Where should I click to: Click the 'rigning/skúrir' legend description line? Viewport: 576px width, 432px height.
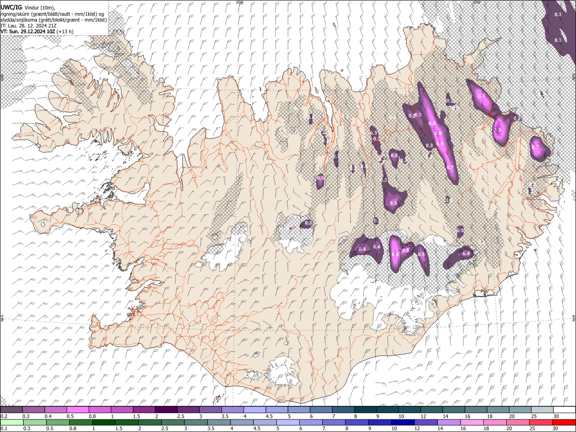52,14
